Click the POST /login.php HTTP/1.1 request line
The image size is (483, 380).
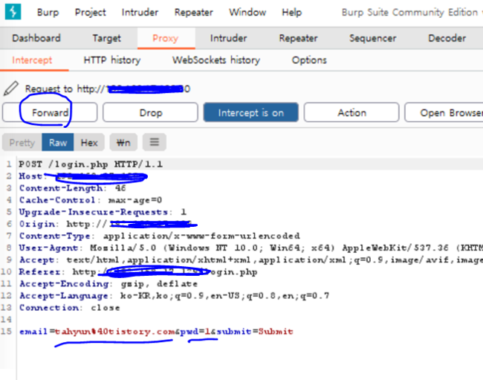click(x=91, y=164)
